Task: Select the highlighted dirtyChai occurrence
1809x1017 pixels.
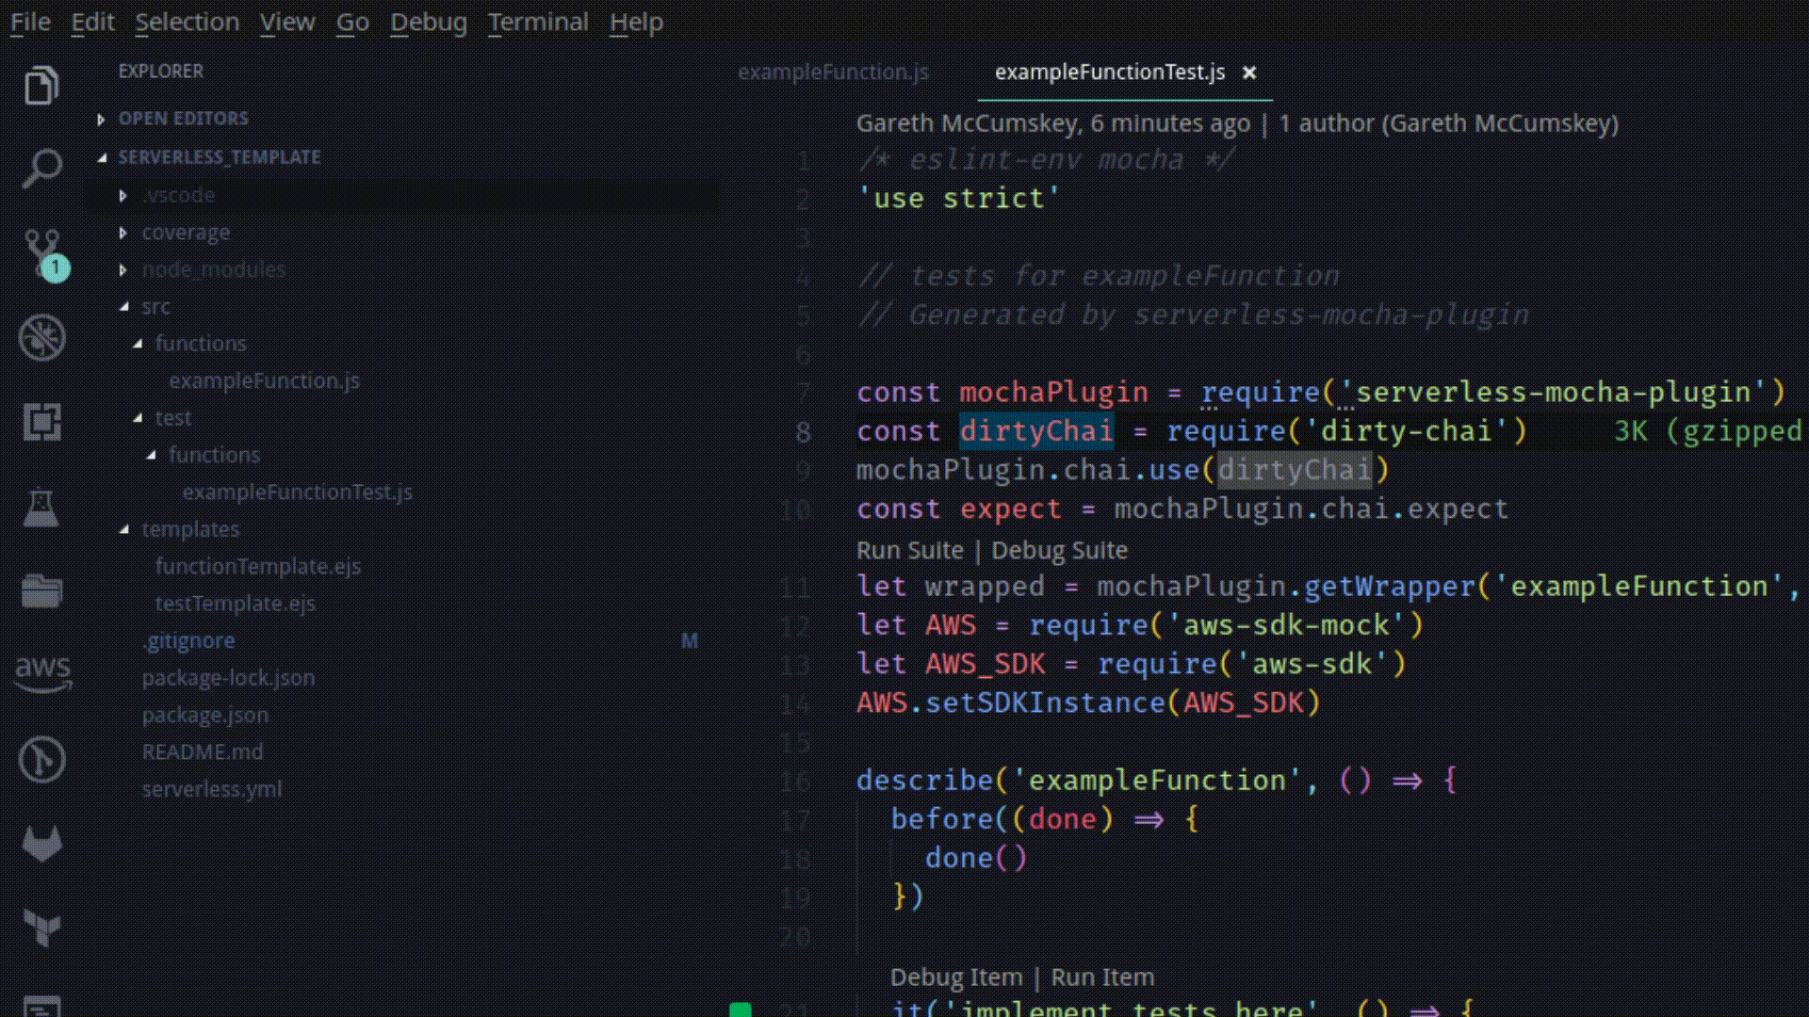Action: click(1035, 431)
